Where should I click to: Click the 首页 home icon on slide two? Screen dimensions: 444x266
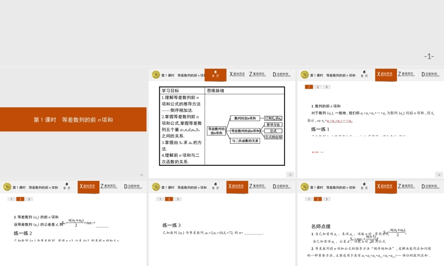(215, 74)
